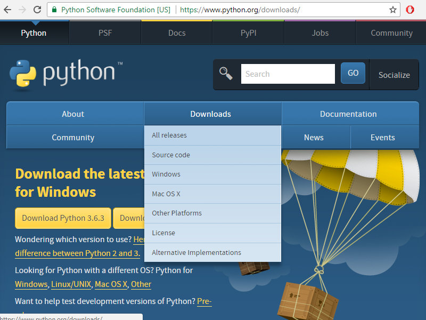This screenshot has width=426, height=320.
Task: Choose Windows from Downloads dropdown
Action: (x=212, y=174)
